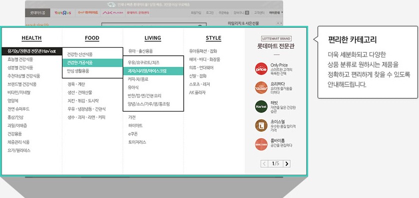Screen dimensions: 419x198
Task: Click the LIVING category heading
Action: click(x=153, y=38)
